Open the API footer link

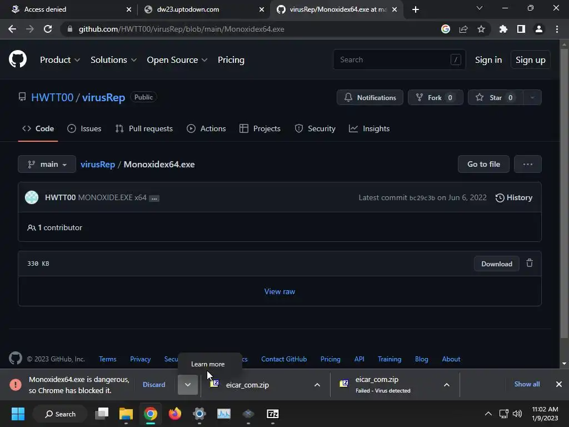pyautogui.click(x=359, y=359)
